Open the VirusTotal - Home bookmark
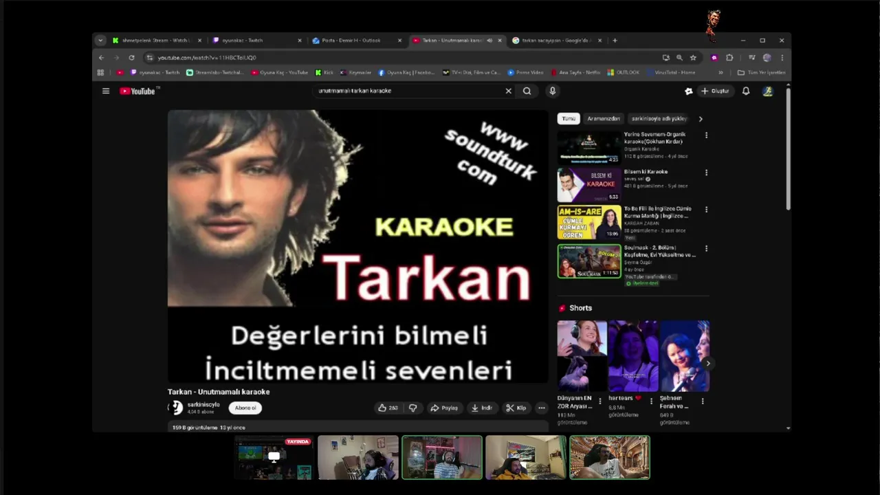Image resolution: width=880 pixels, height=495 pixels. (670, 72)
